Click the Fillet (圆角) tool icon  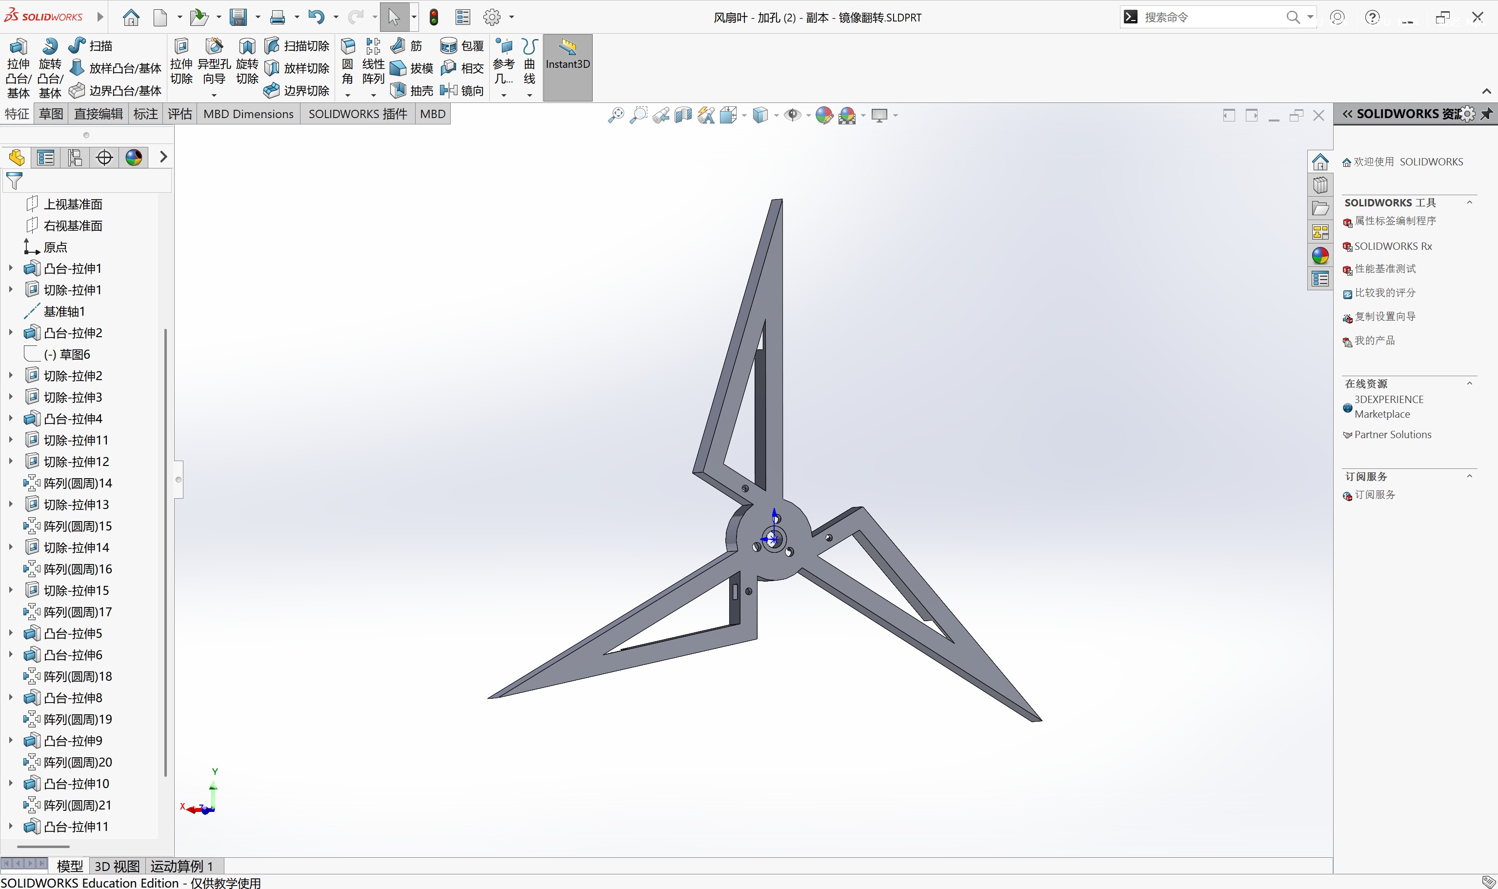tap(347, 47)
